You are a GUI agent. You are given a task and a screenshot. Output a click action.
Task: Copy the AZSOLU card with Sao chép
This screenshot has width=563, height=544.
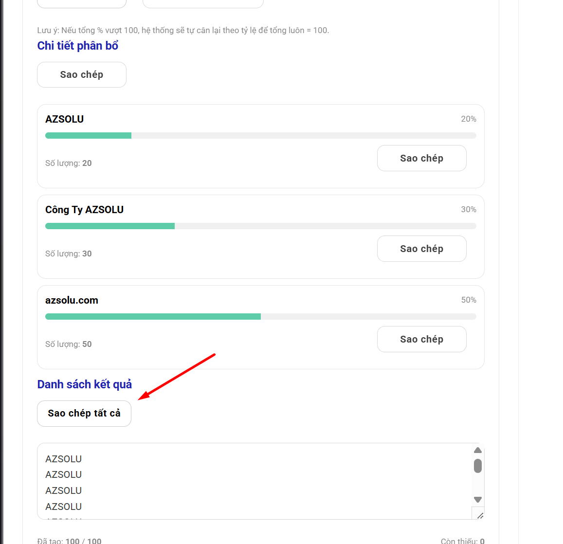pos(421,158)
